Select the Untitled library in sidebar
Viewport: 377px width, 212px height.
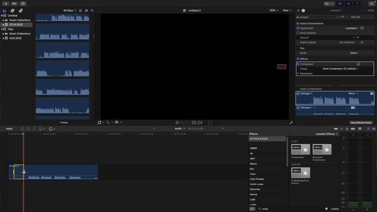pyautogui.click(x=12, y=15)
